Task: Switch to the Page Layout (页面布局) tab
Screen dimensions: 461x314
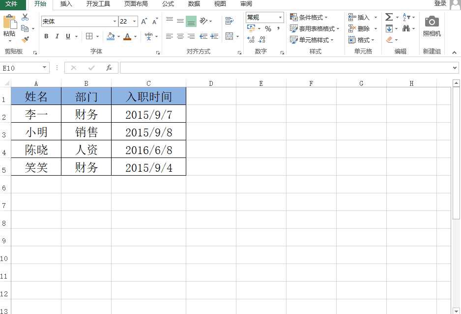Action: (136, 4)
